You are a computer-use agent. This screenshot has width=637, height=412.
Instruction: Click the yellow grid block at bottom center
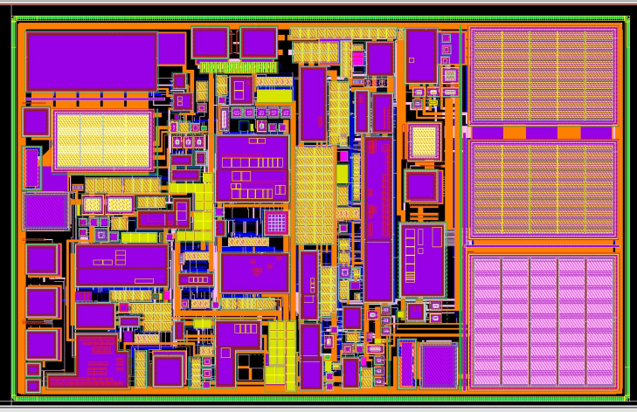[x=283, y=354]
